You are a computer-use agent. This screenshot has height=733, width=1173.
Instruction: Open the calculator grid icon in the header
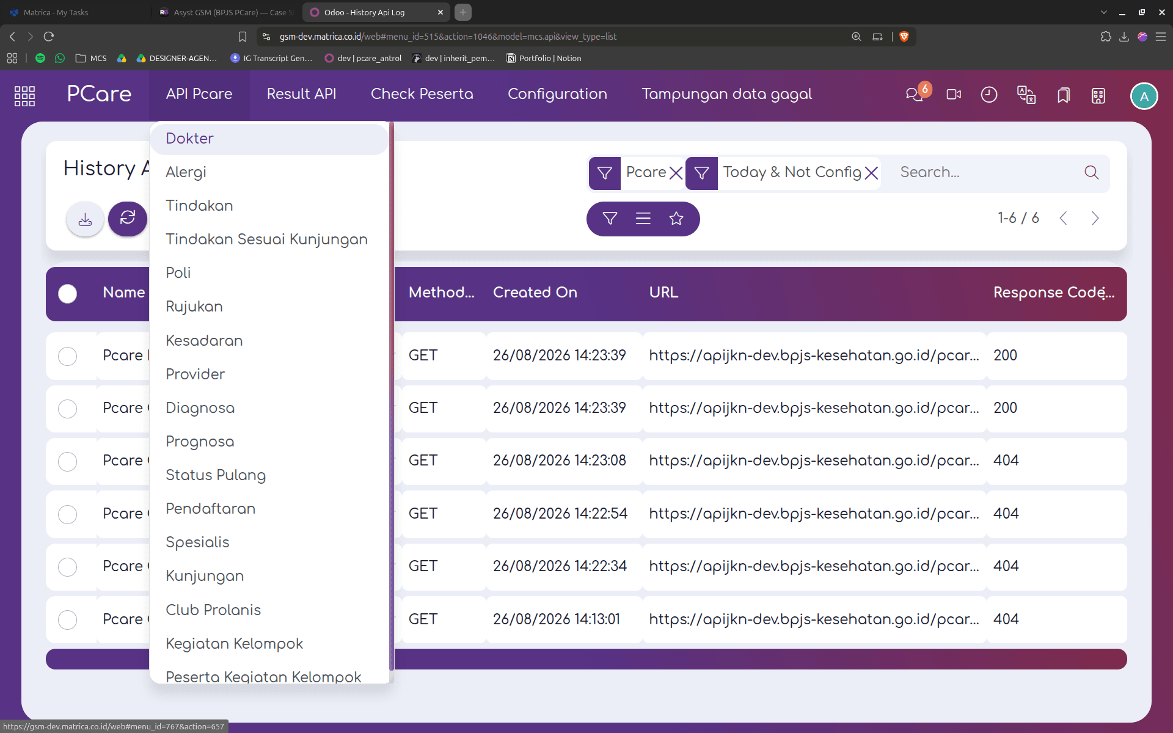[x=1098, y=95]
